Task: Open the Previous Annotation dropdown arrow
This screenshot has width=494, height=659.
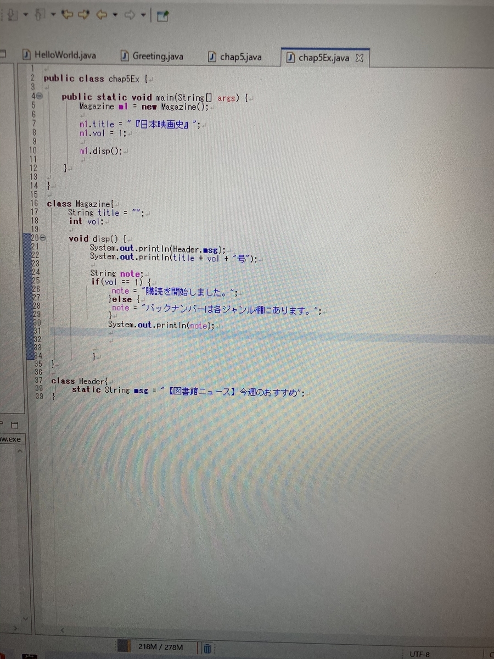Action: (x=53, y=14)
